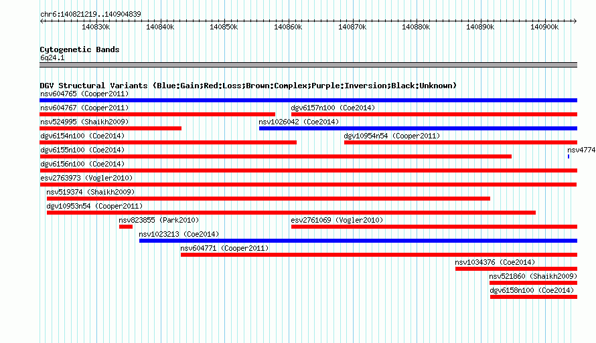Click the small blue nsv4774 gain marker

tap(569, 156)
